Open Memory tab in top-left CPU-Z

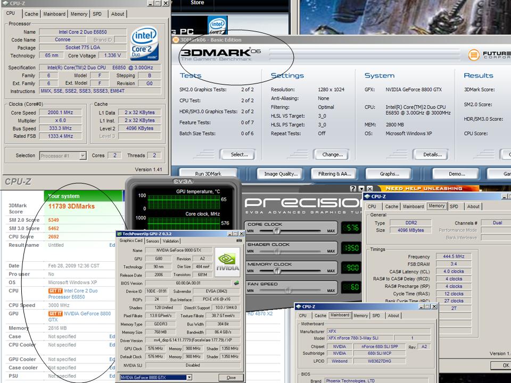tap(79, 14)
